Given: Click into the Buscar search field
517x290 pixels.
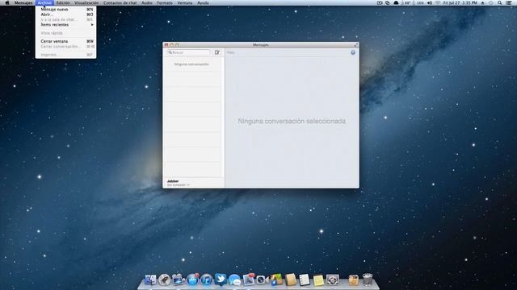Looking at the screenshot, I should [x=188, y=52].
